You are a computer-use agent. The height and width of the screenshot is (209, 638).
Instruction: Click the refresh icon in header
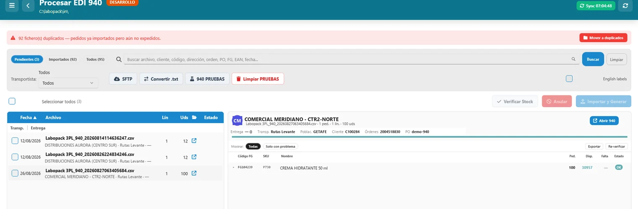click(x=625, y=5)
